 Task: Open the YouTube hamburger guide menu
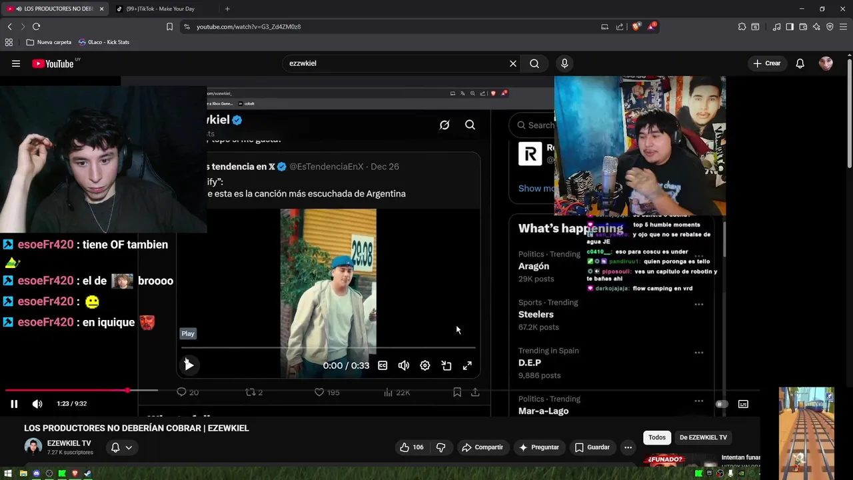pyautogui.click(x=16, y=63)
